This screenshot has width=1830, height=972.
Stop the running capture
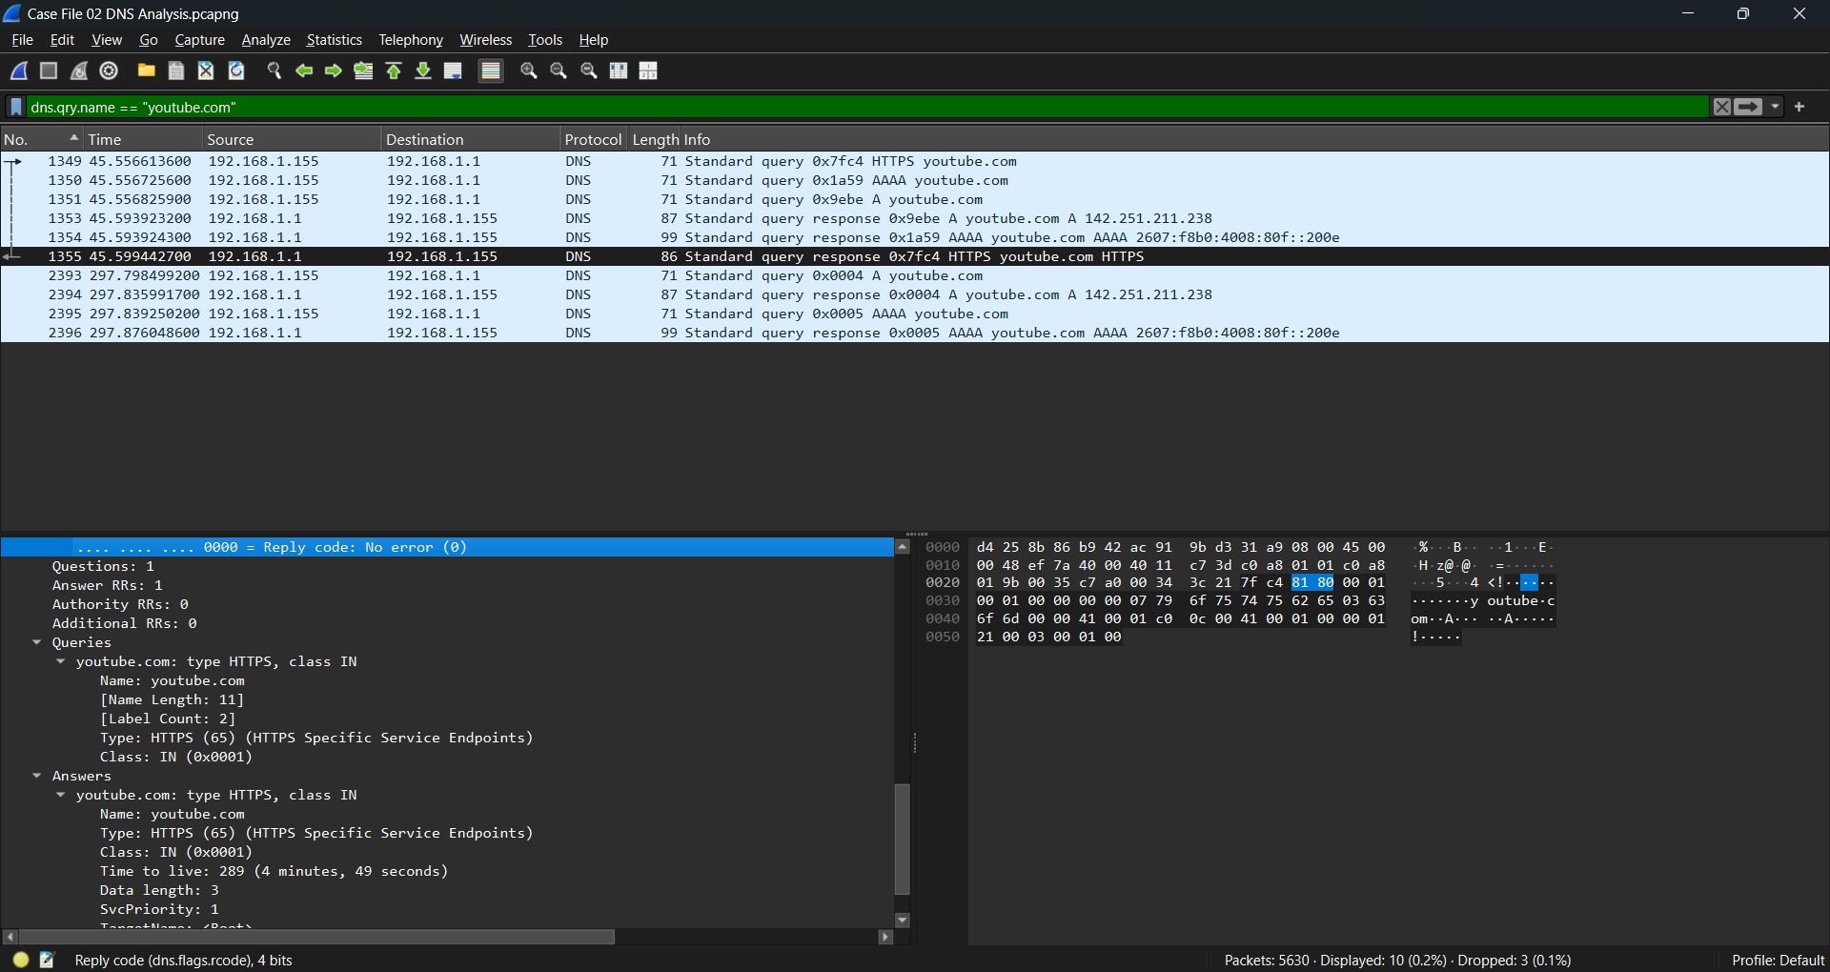(49, 71)
